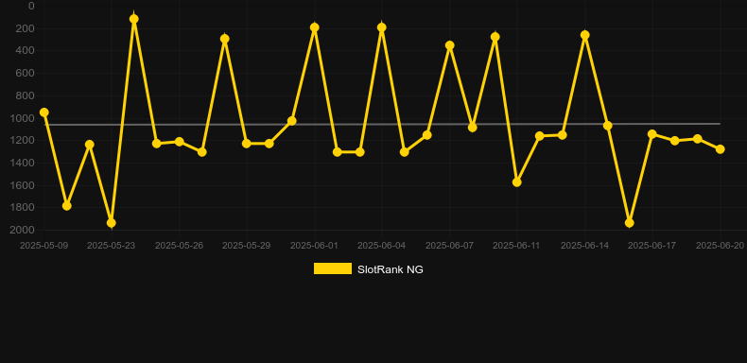
Task: Click the 2025-05-09 x-axis date label
Action: pyautogui.click(x=43, y=246)
